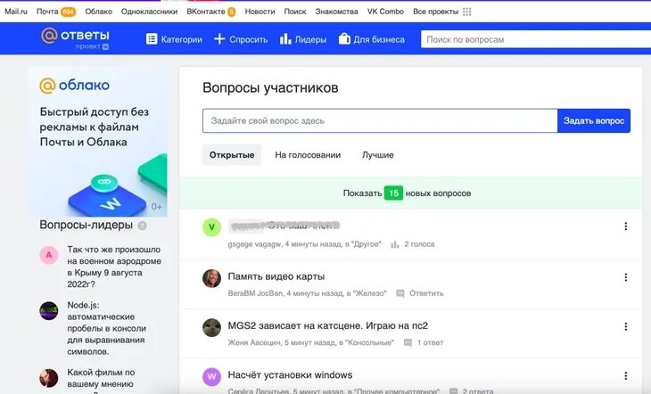Click the Ответить link under Память видео карты

[426, 293]
